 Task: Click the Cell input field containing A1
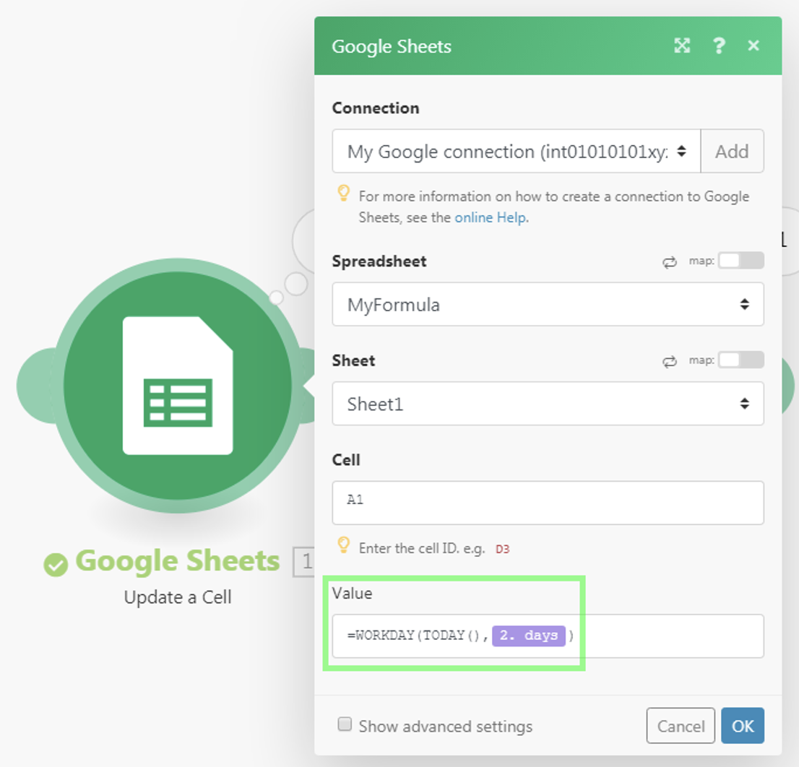point(548,502)
